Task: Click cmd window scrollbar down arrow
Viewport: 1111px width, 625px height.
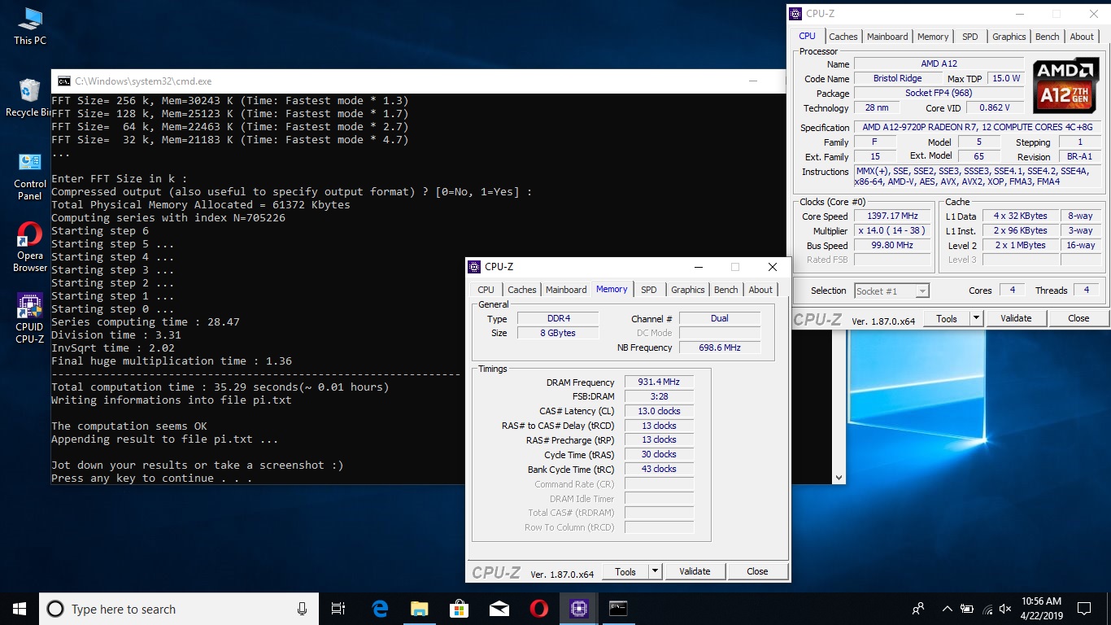Action: coord(838,479)
